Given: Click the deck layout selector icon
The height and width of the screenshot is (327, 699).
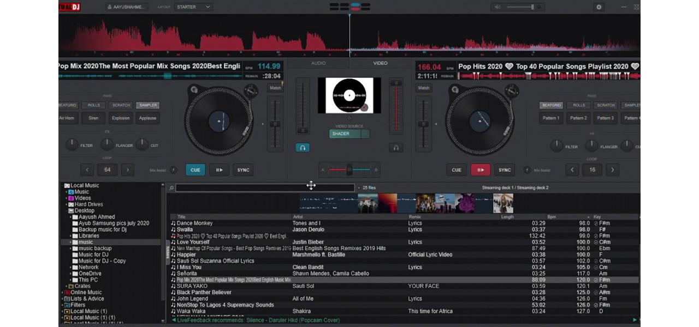Looking at the screenshot, I should (x=349, y=7).
